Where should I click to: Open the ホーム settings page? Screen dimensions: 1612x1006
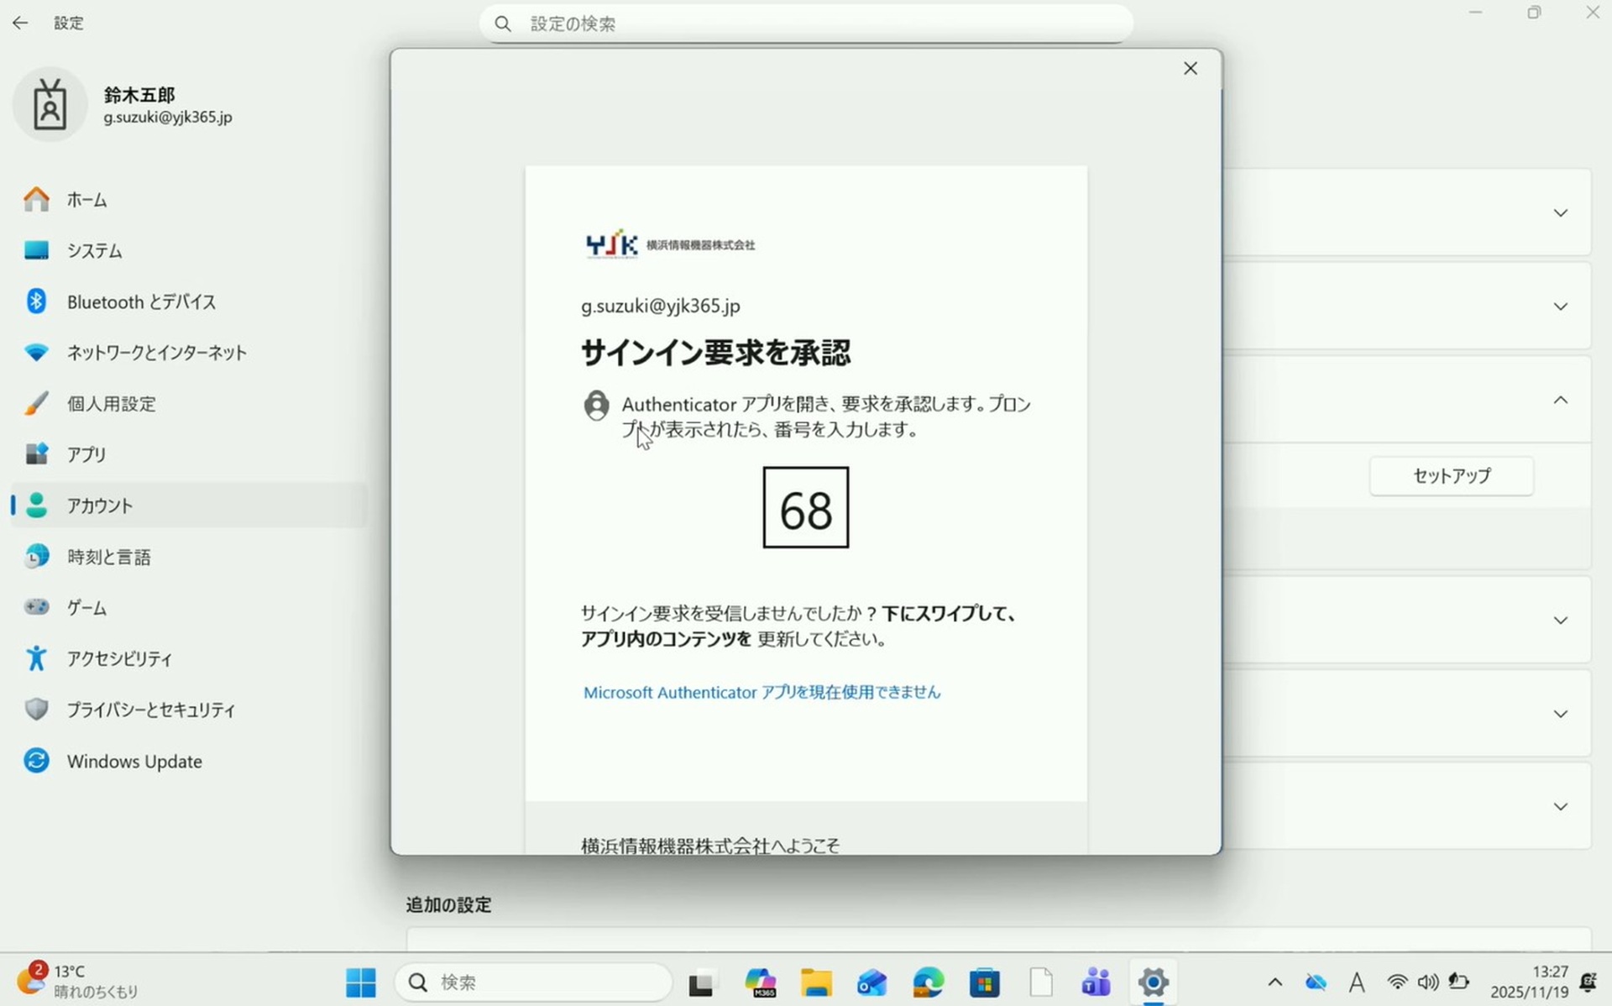click(x=86, y=200)
